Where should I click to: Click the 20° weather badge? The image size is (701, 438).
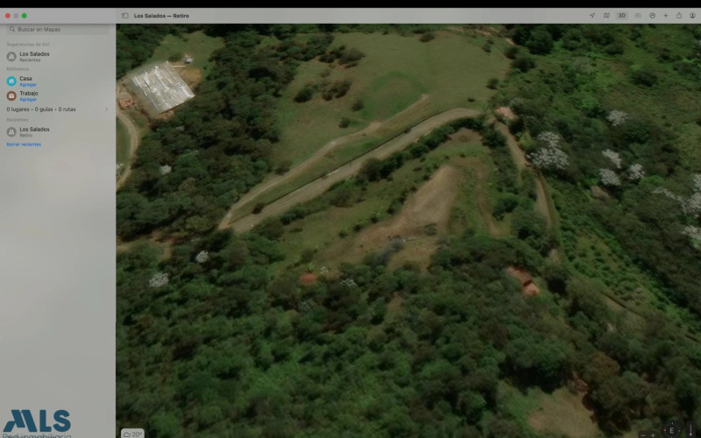[x=133, y=434]
